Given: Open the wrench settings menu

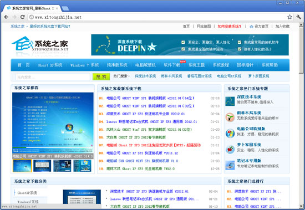Looking at the screenshot, I should coord(298,17).
